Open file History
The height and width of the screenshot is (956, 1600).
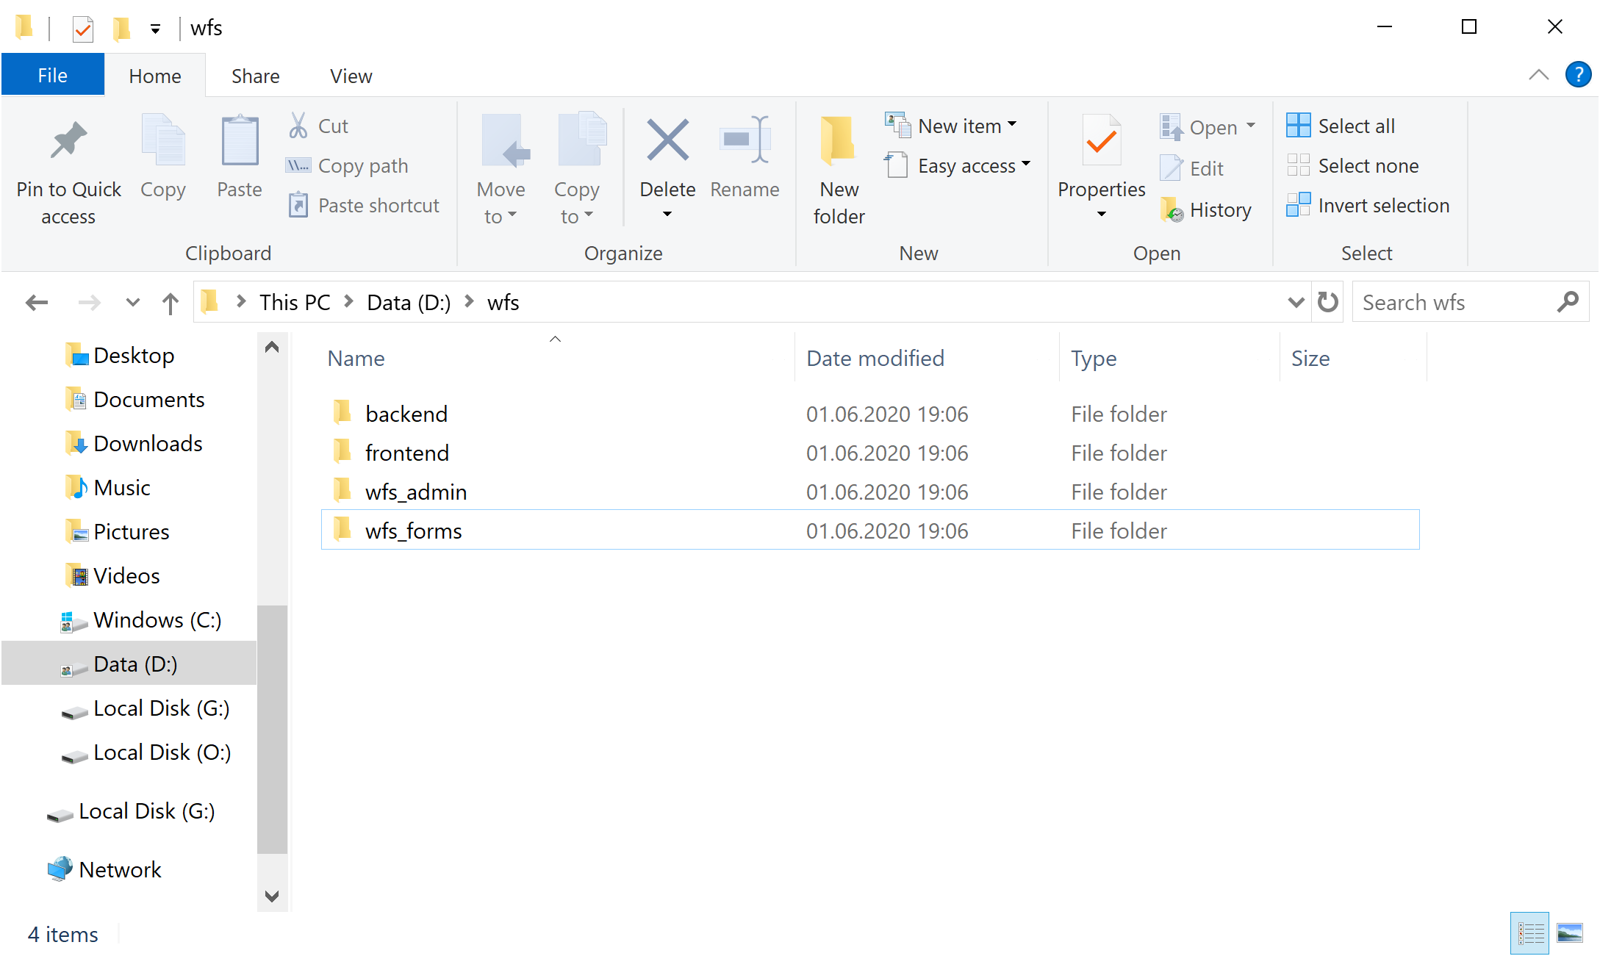click(1206, 209)
